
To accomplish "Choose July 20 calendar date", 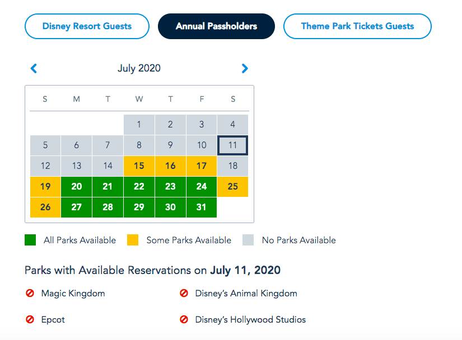I will click(77, 186).
